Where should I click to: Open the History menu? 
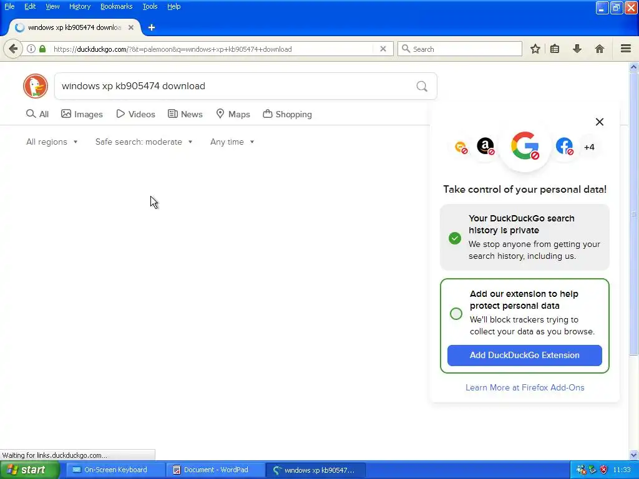click(79, 6)
